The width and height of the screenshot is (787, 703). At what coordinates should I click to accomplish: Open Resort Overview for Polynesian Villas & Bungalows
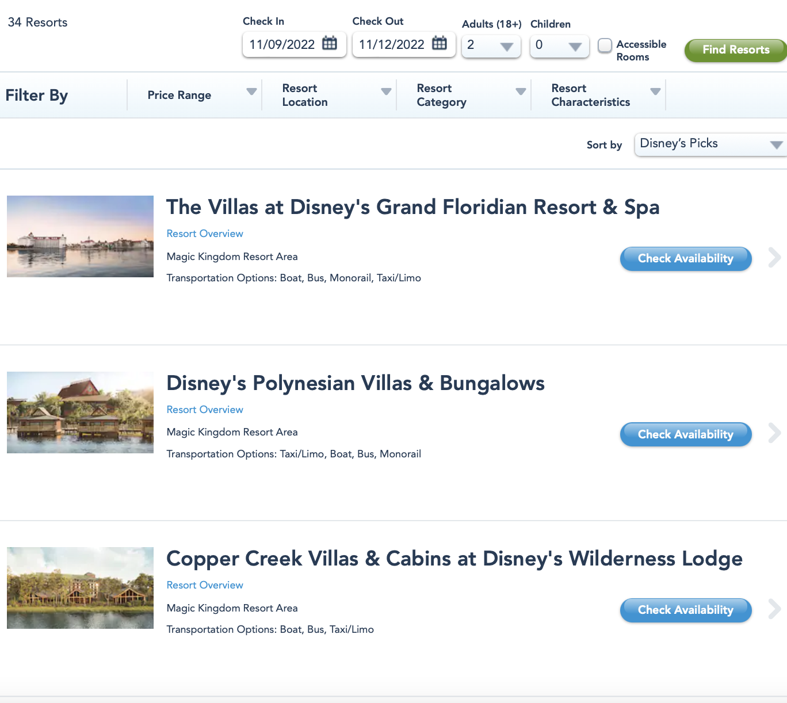[x=205, y=410]
